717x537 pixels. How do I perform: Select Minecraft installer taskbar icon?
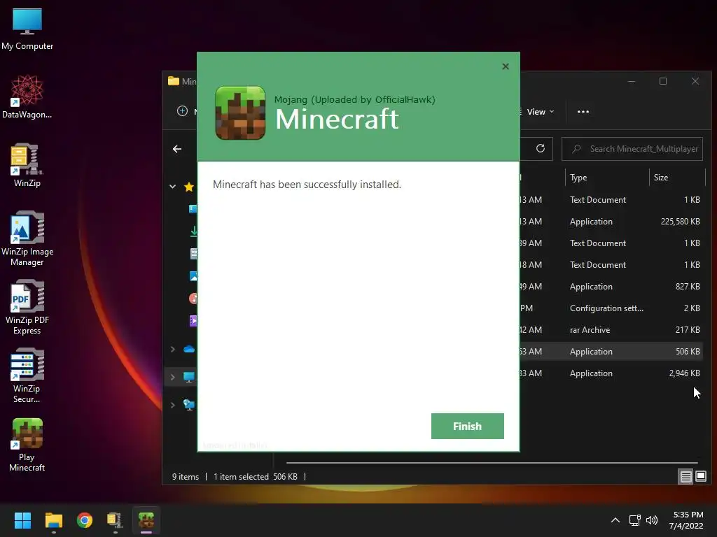[x=146, y=520]
